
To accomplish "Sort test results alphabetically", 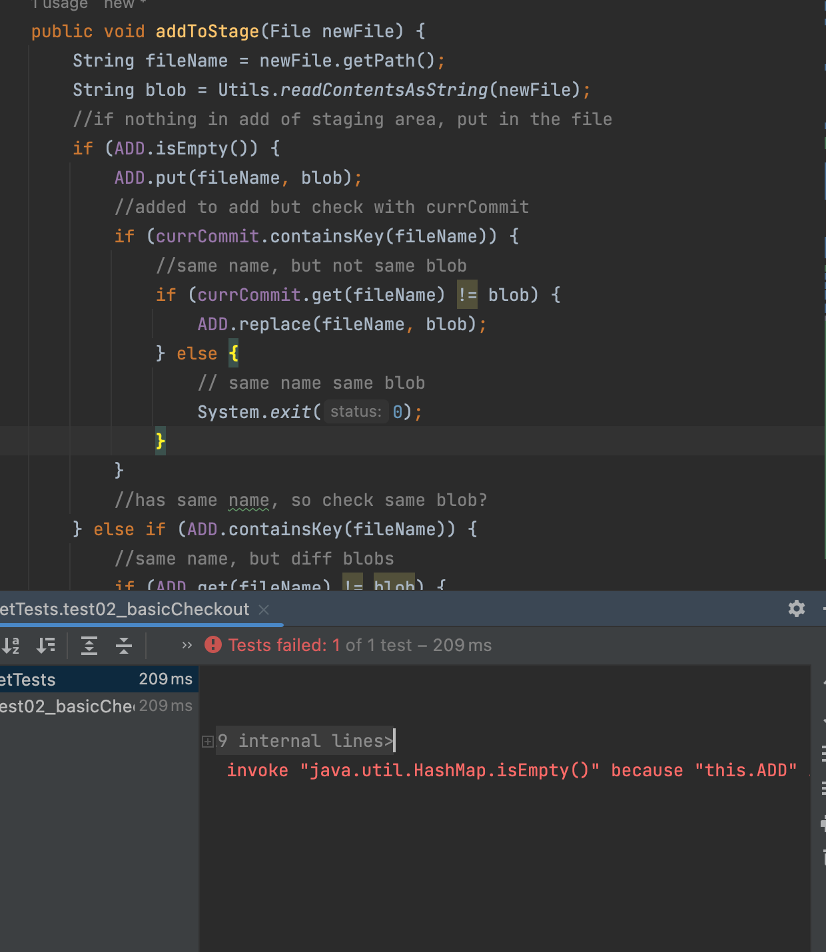I will coord(11,645).
